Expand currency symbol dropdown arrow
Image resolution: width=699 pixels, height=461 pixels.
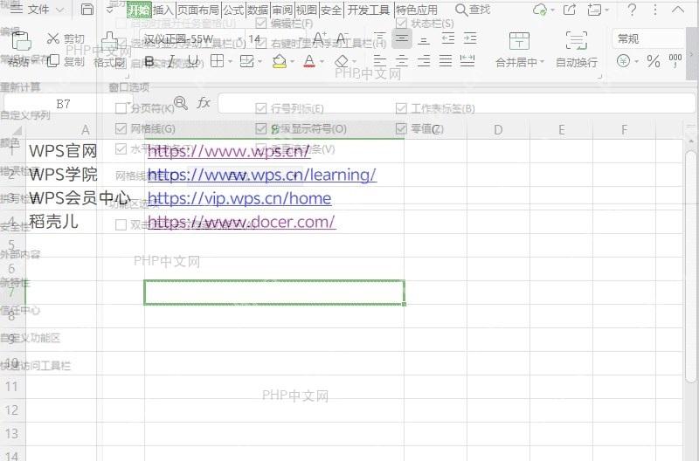pyautogui.click(x=637, y=61)
